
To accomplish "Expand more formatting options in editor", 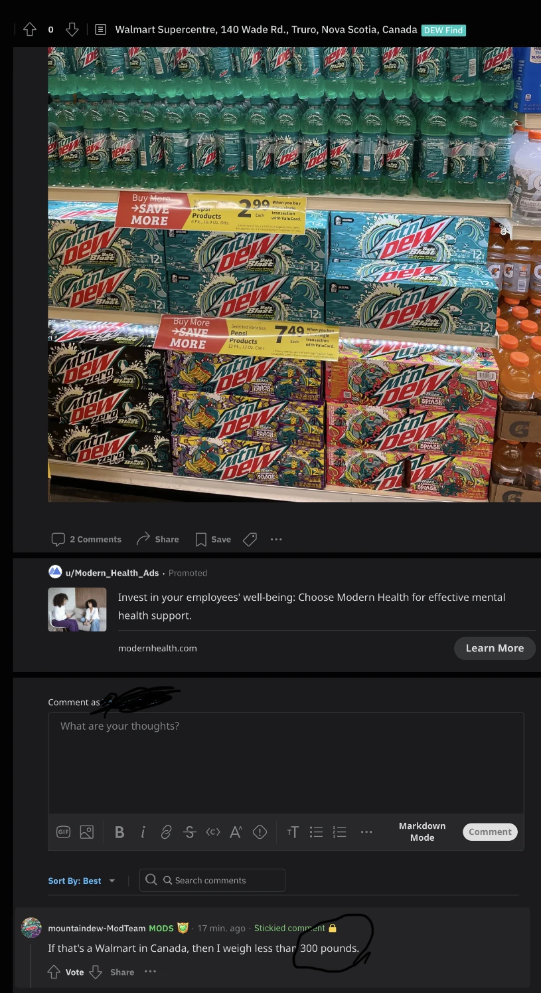I will pos(366,832).
